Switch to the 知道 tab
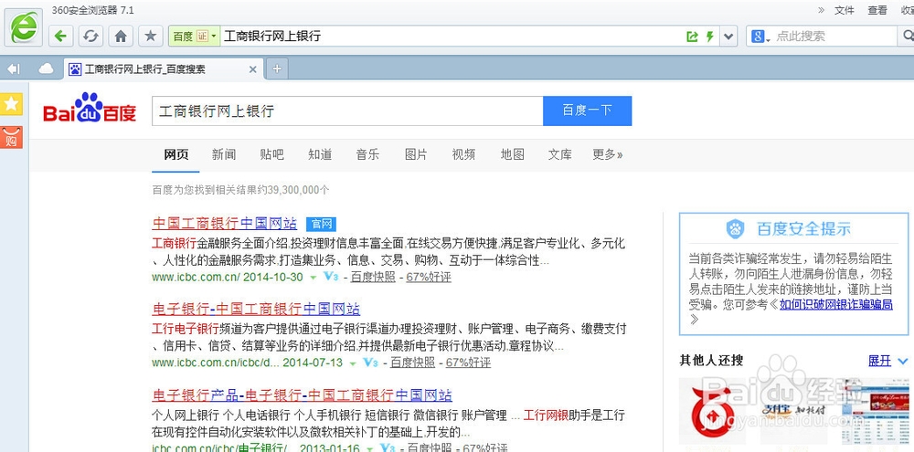This screenshot has height=452, width=914. pyautogui.click(x=320, y=154)
